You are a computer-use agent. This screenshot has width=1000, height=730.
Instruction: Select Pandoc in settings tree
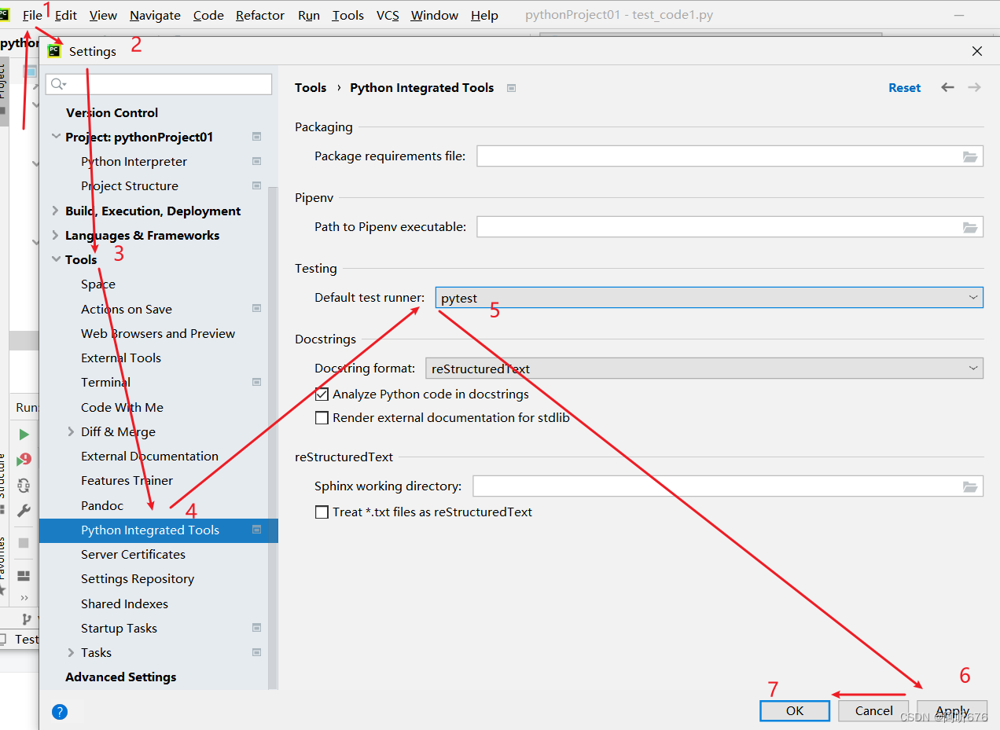[x=102, y=505]
